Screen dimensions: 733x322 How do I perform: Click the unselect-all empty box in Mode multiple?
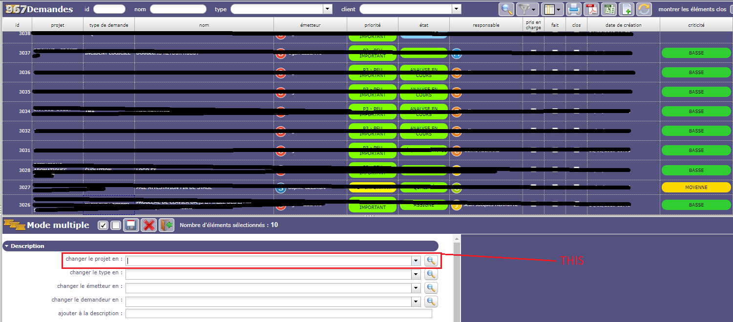point(115,225)
